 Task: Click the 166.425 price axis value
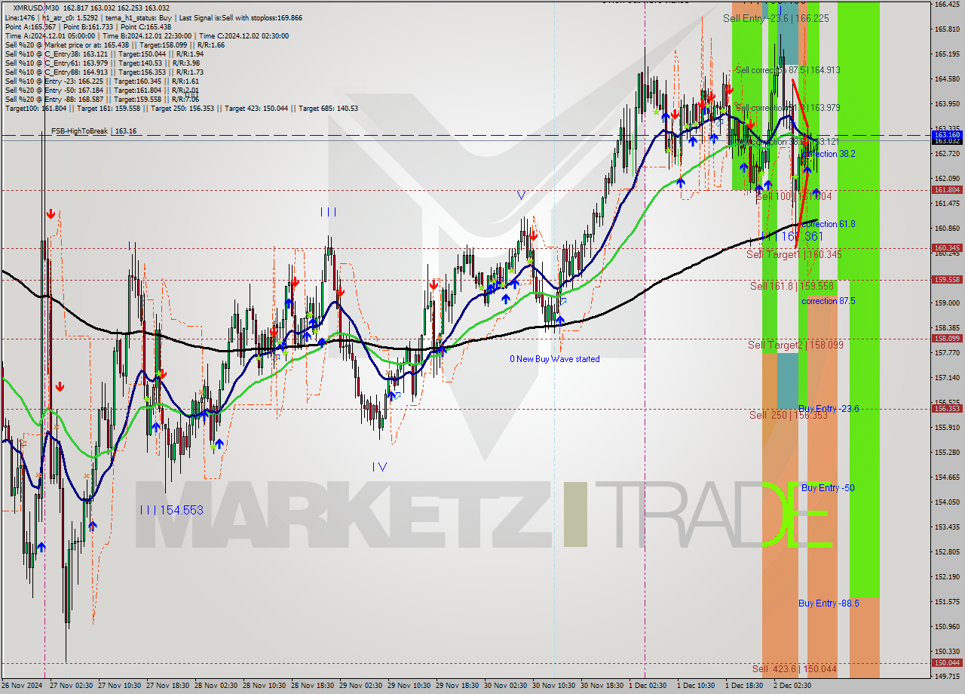pyautogui.click(x=947, y=5)
